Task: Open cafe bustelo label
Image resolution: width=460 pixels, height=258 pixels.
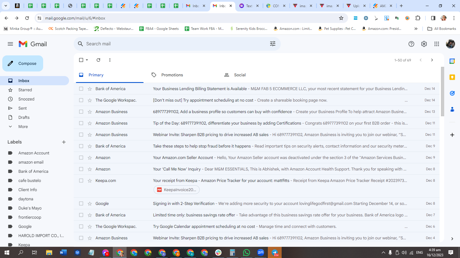Action: click(x=30, y=181)
